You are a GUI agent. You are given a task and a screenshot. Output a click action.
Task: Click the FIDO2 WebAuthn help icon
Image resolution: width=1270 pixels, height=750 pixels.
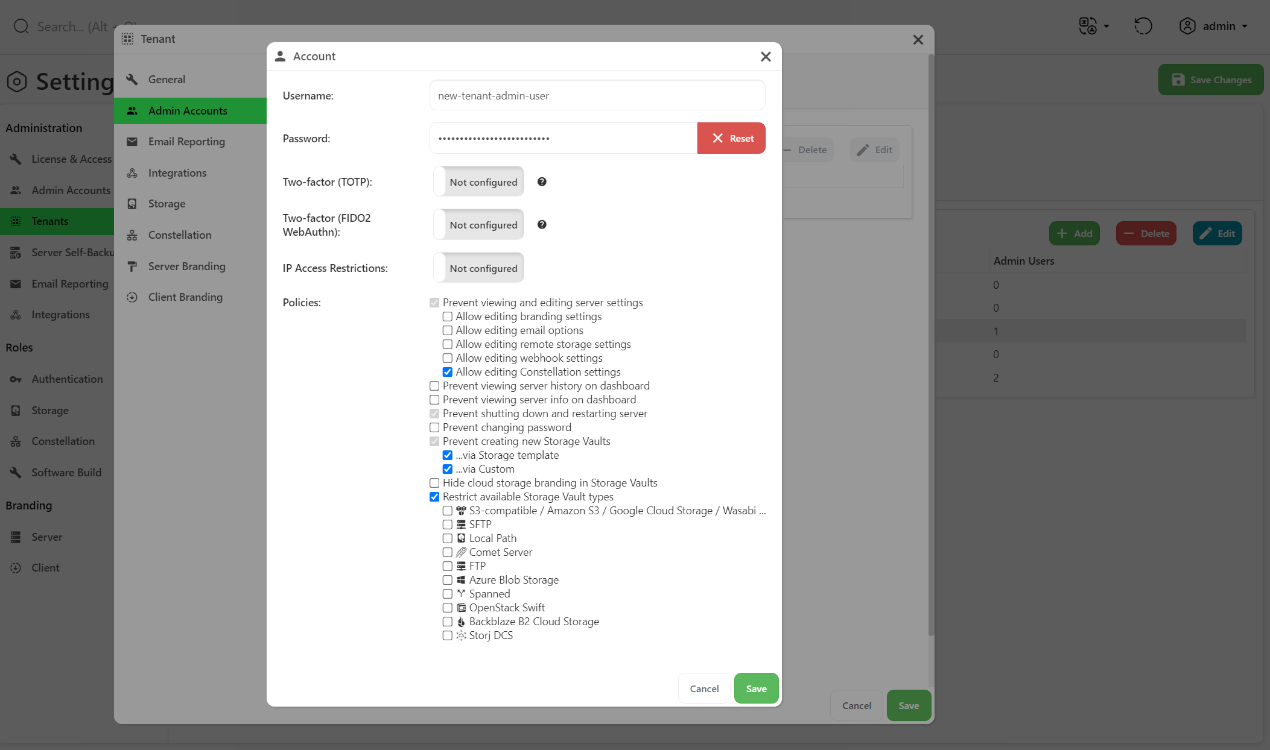click(x=542, y=224)
